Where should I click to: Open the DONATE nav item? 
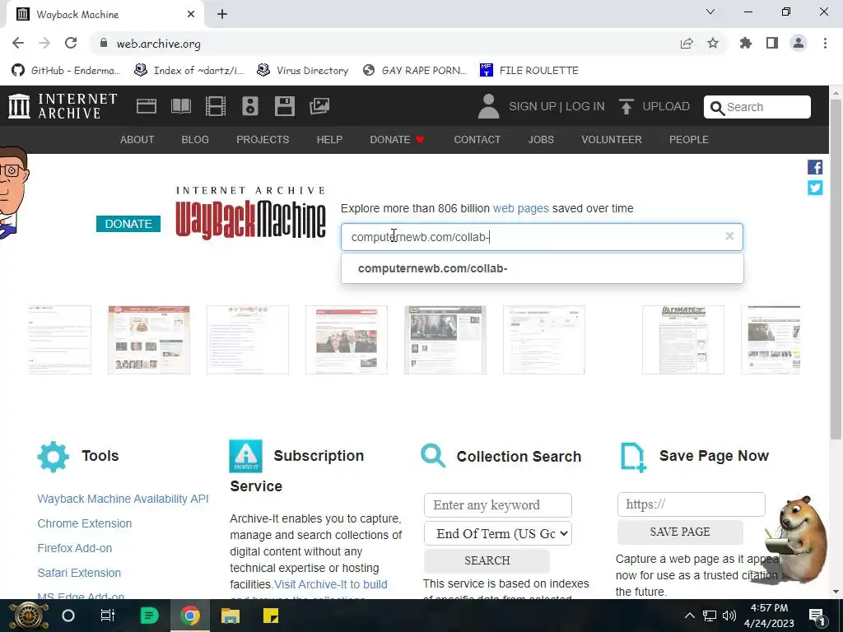click(x=398, y=140)
